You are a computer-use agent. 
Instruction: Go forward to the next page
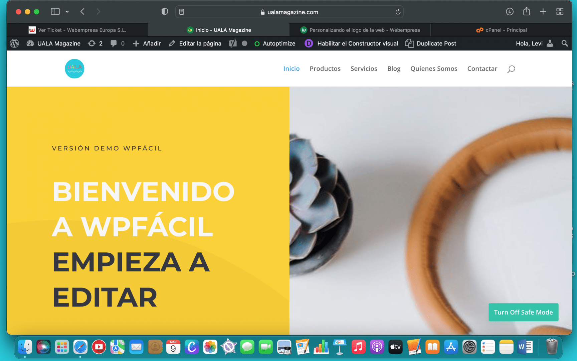98,12
